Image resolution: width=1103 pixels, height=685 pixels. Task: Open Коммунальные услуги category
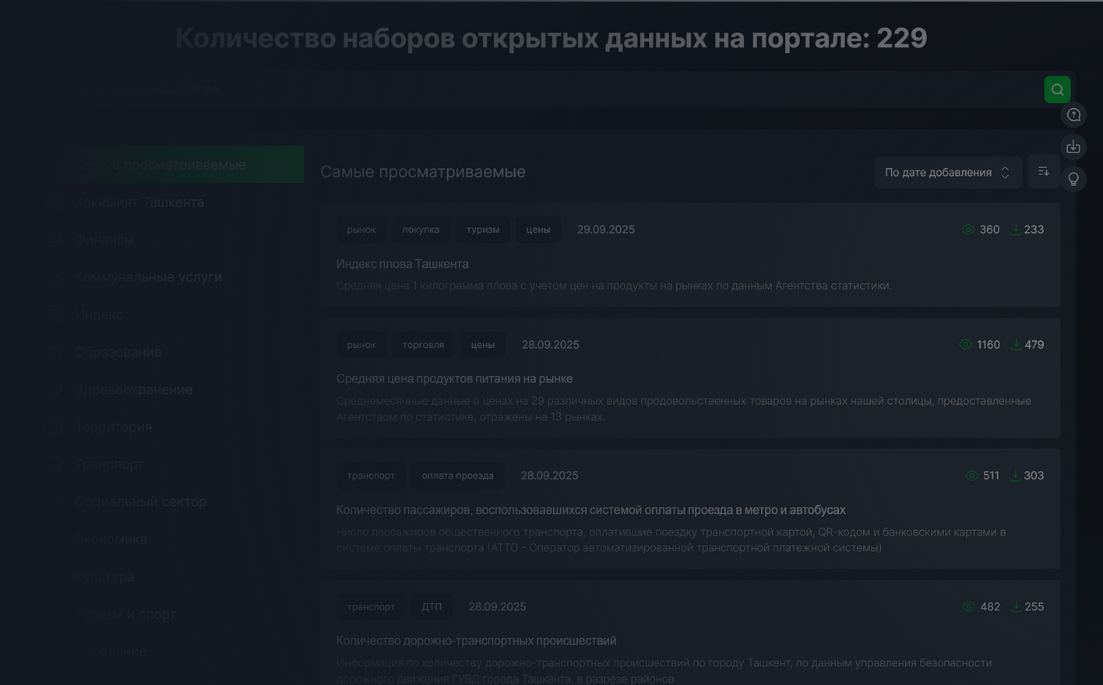coord(148,277)
